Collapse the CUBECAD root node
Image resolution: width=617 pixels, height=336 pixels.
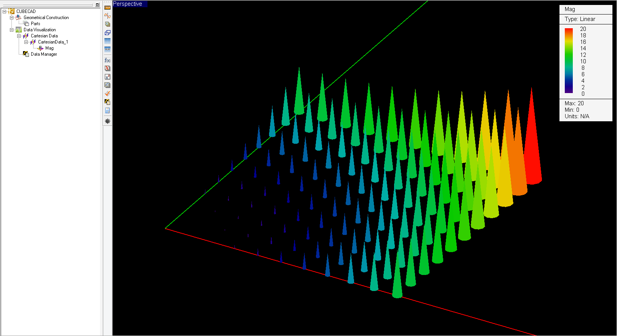point(4,11)
